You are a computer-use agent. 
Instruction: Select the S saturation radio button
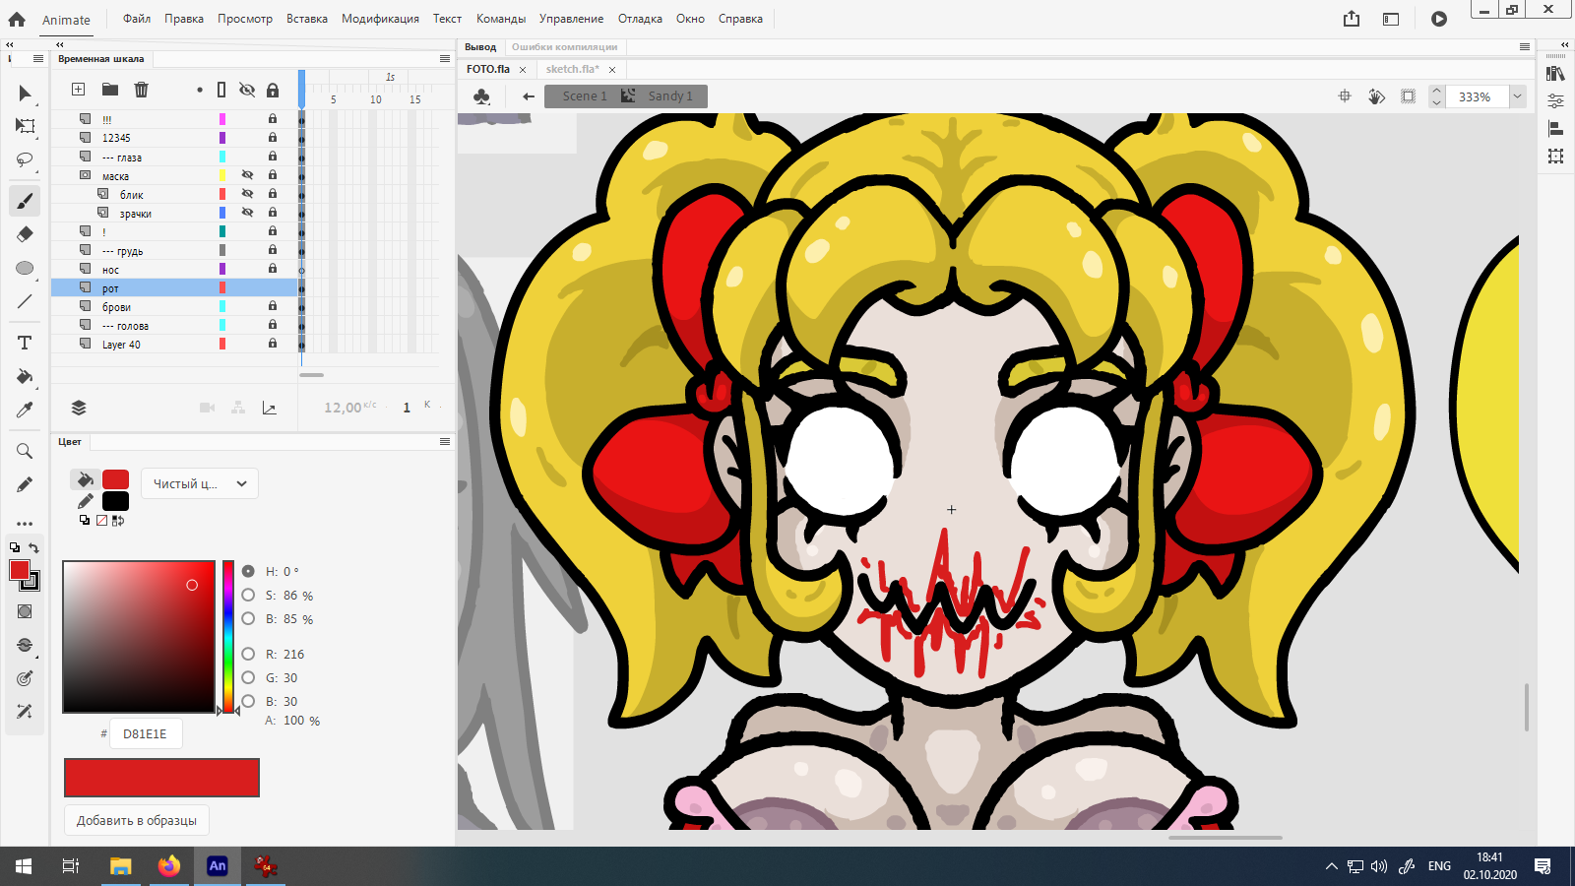[248, 595]
